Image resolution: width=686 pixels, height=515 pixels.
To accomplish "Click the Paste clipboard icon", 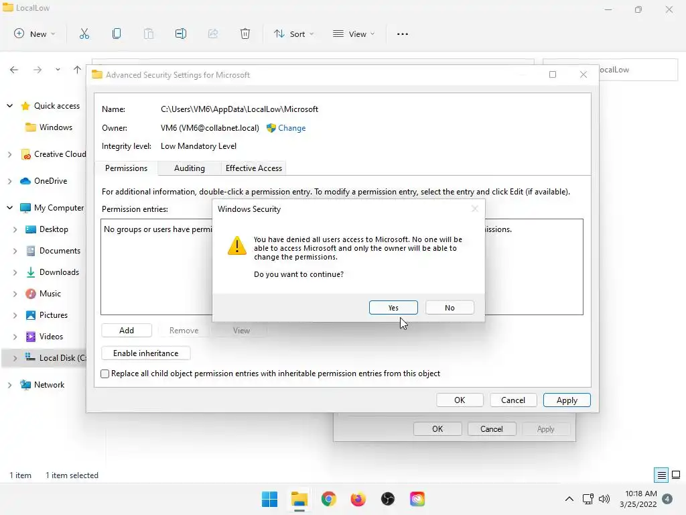I will tap(149, 34).
